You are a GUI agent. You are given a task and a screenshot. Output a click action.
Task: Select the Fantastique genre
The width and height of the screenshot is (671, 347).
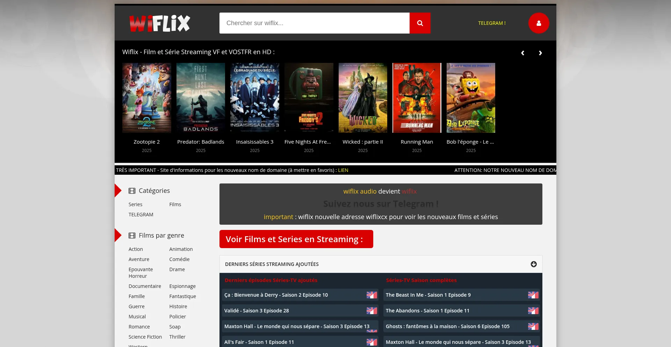[183, 296]
